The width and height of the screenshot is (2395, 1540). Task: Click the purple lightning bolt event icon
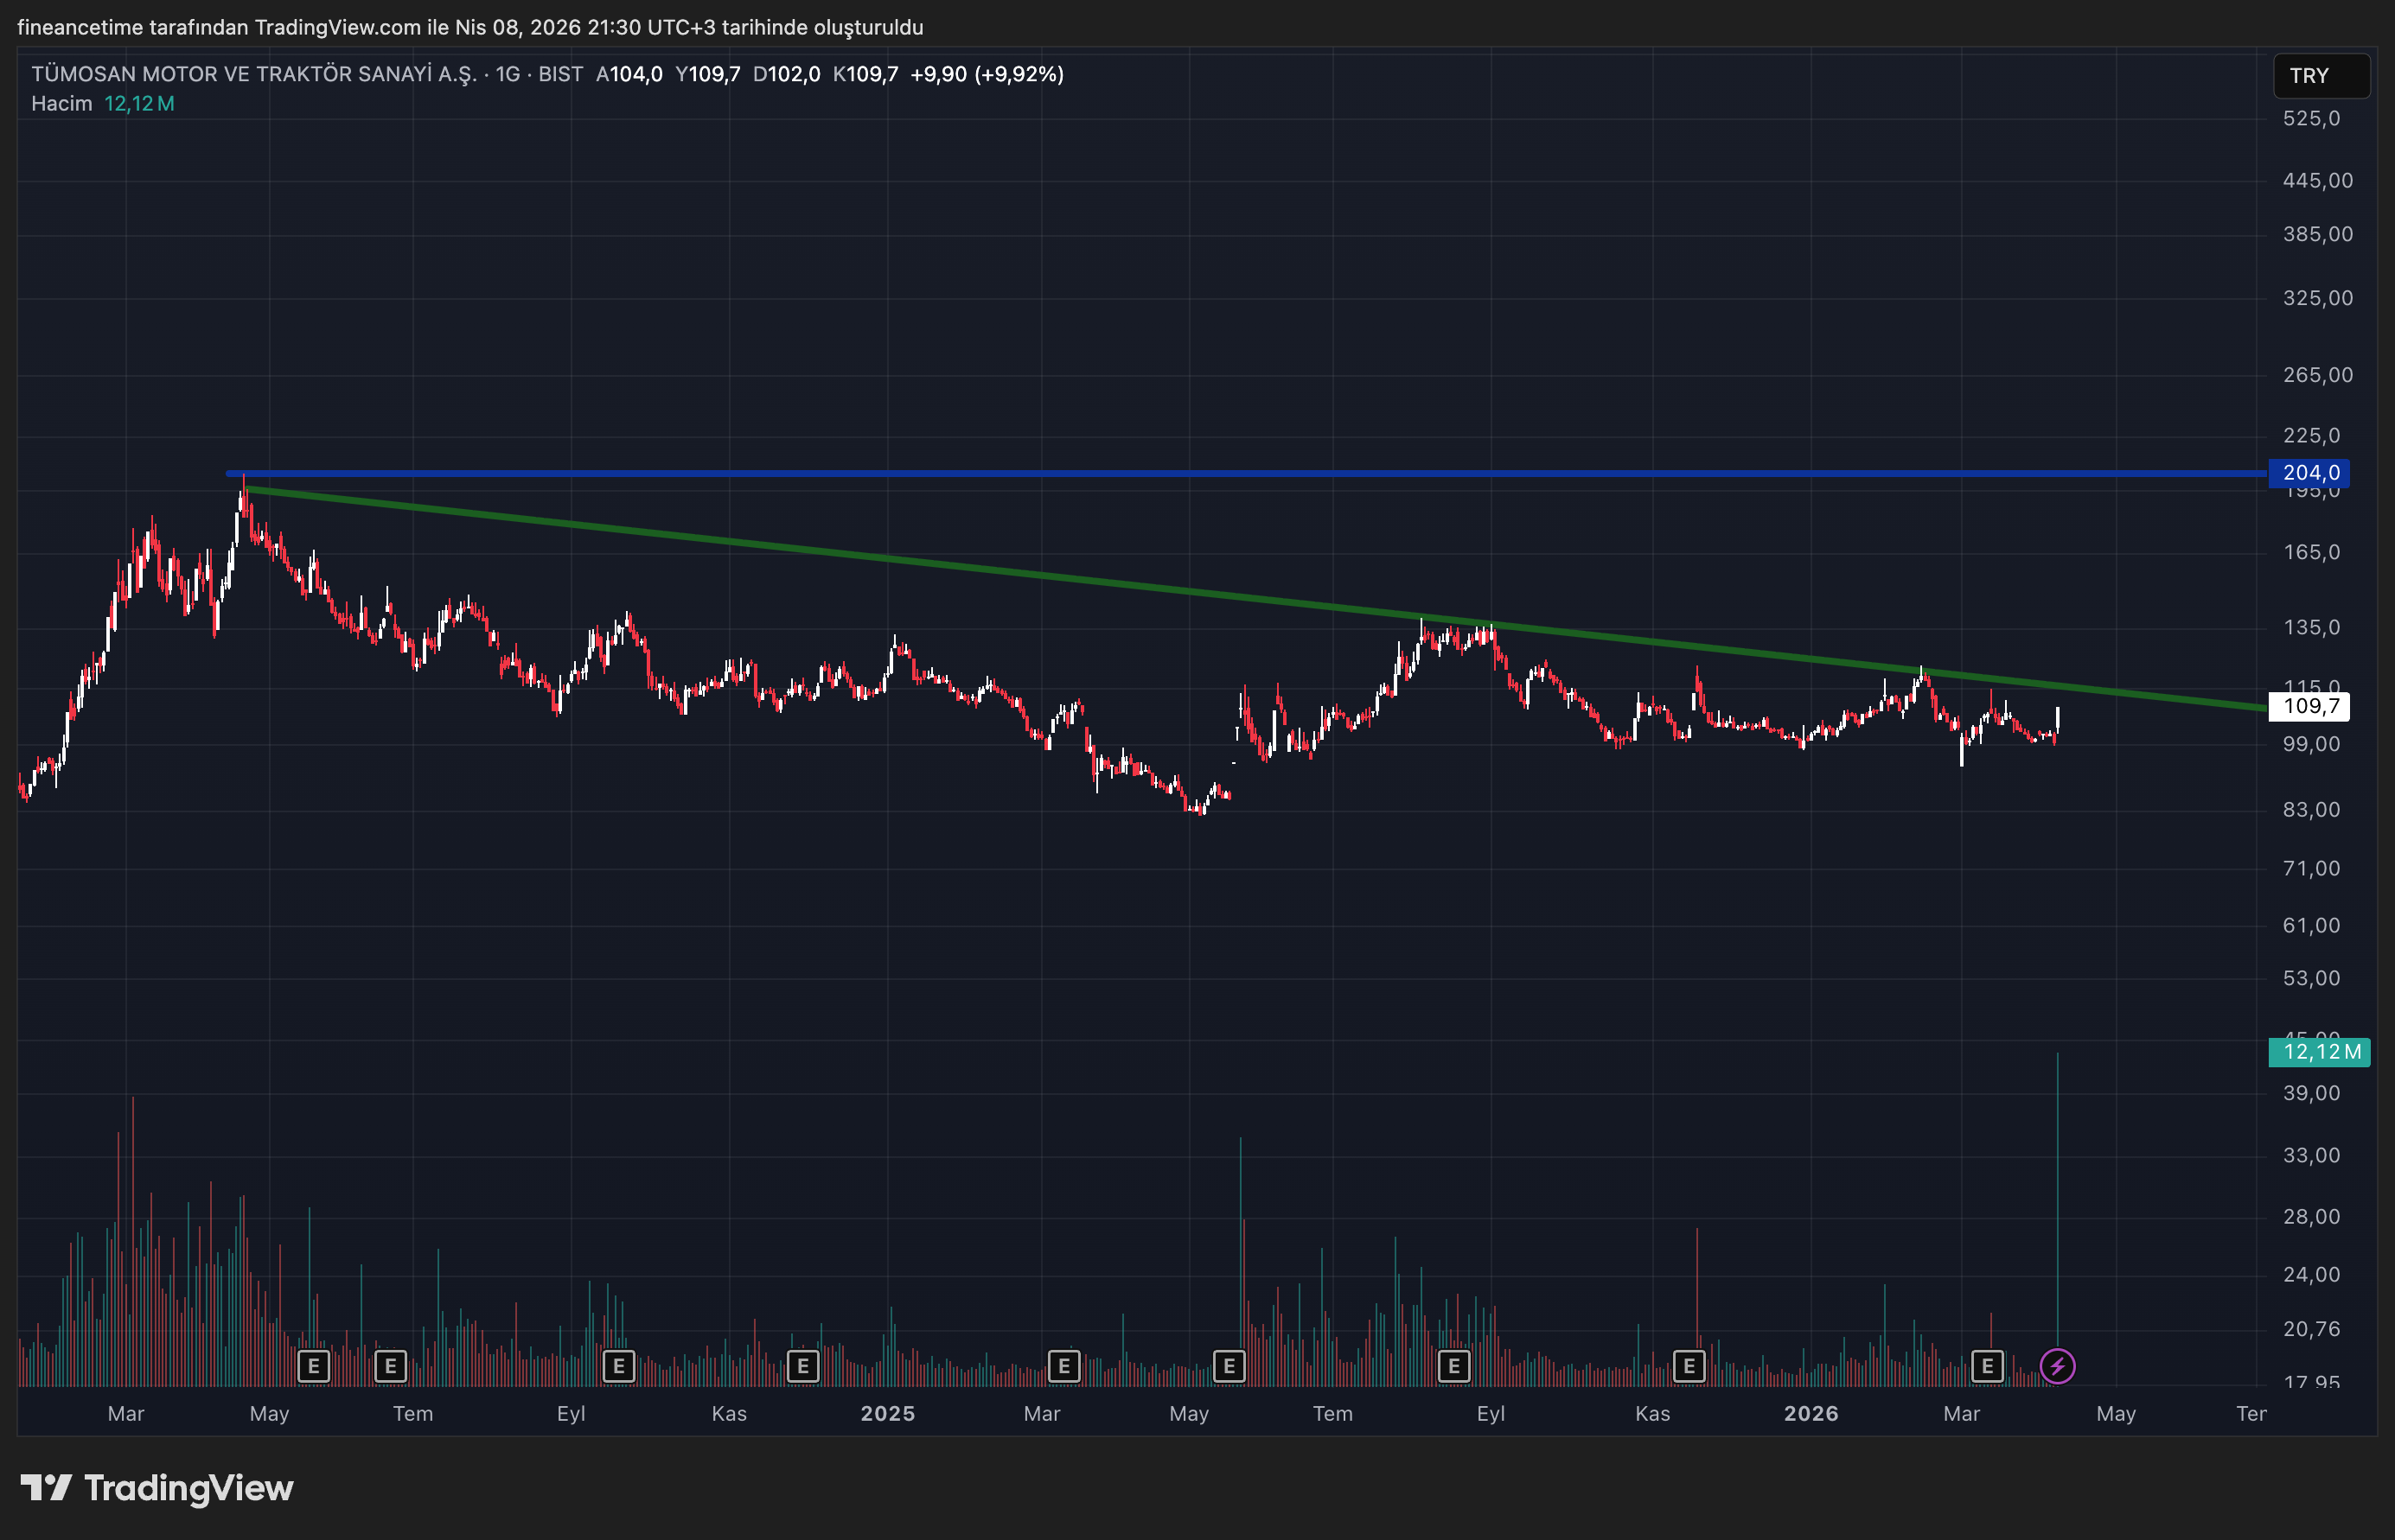pos(2057,1365)
